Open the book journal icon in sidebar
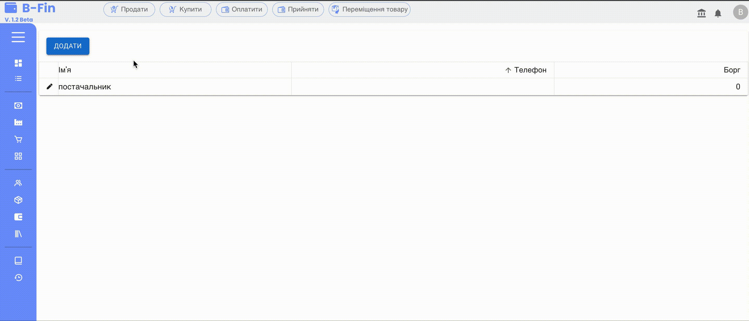Image resolution: width=749 pixels, height=321 pixels. pyautogui.click(x=18, y=261)
